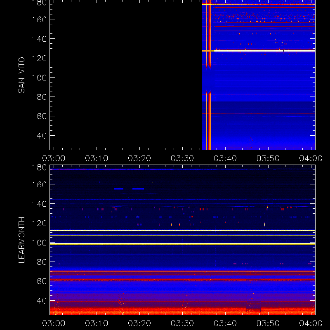Pick the 120 tick label on Learmonth plot
This screenshot has width=330, height=330.
pyautogui.click(x=39, y=223)
